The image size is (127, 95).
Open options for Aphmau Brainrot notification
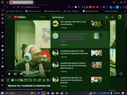tap(105, 64)
